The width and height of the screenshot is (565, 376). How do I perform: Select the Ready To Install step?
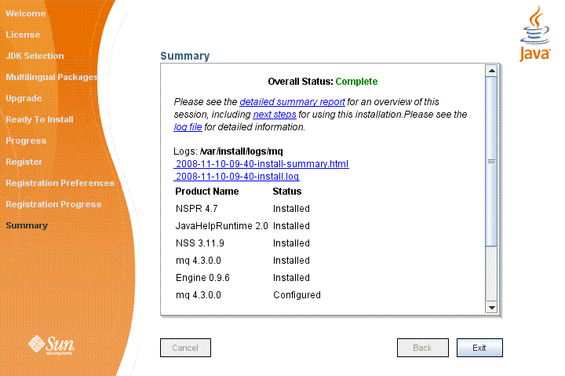[x=39, y=119]
